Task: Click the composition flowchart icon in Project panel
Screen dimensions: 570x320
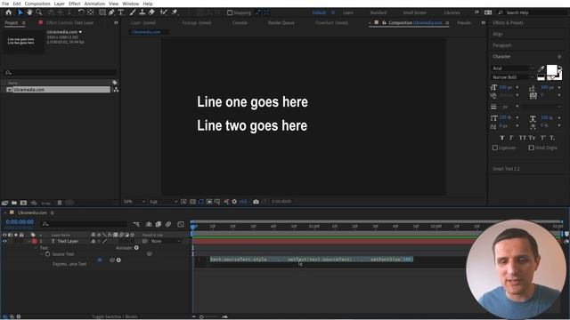Action: (116, 90)
